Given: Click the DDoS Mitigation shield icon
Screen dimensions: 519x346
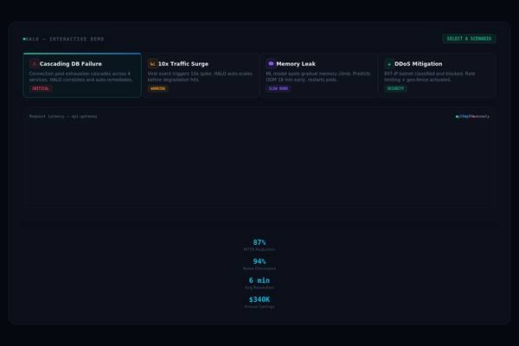Looking at the screenshot, I should click(x=389, y=64).
